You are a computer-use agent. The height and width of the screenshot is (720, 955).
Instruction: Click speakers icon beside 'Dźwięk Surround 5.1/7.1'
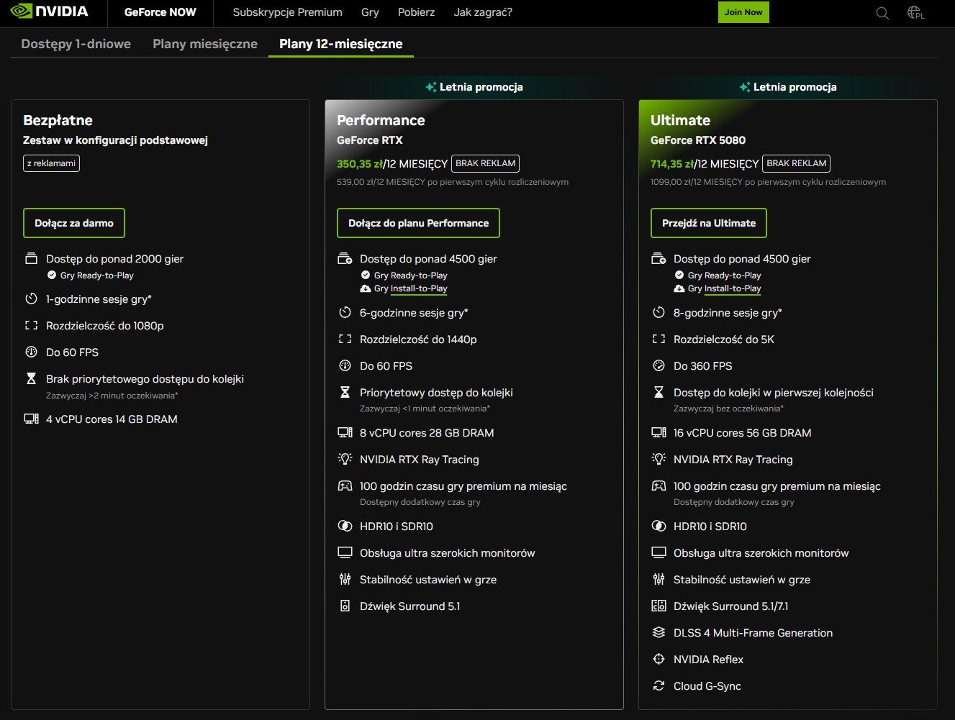658,606
